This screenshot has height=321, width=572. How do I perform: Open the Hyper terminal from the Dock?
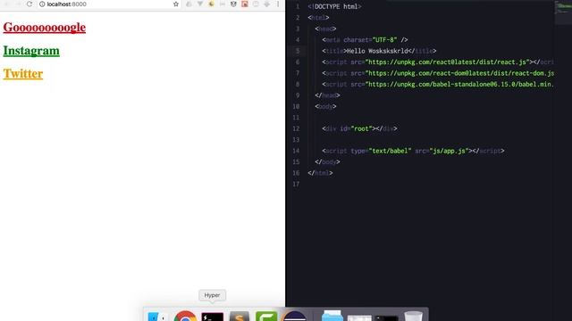(213, 317)
